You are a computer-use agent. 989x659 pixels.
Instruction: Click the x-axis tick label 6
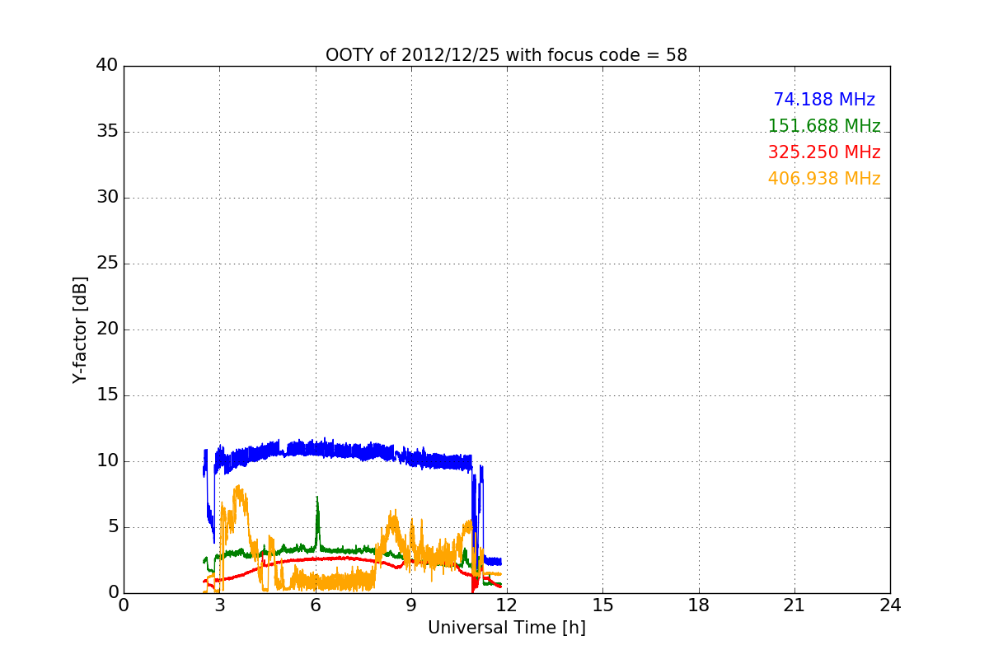click(x=315, y=605)
